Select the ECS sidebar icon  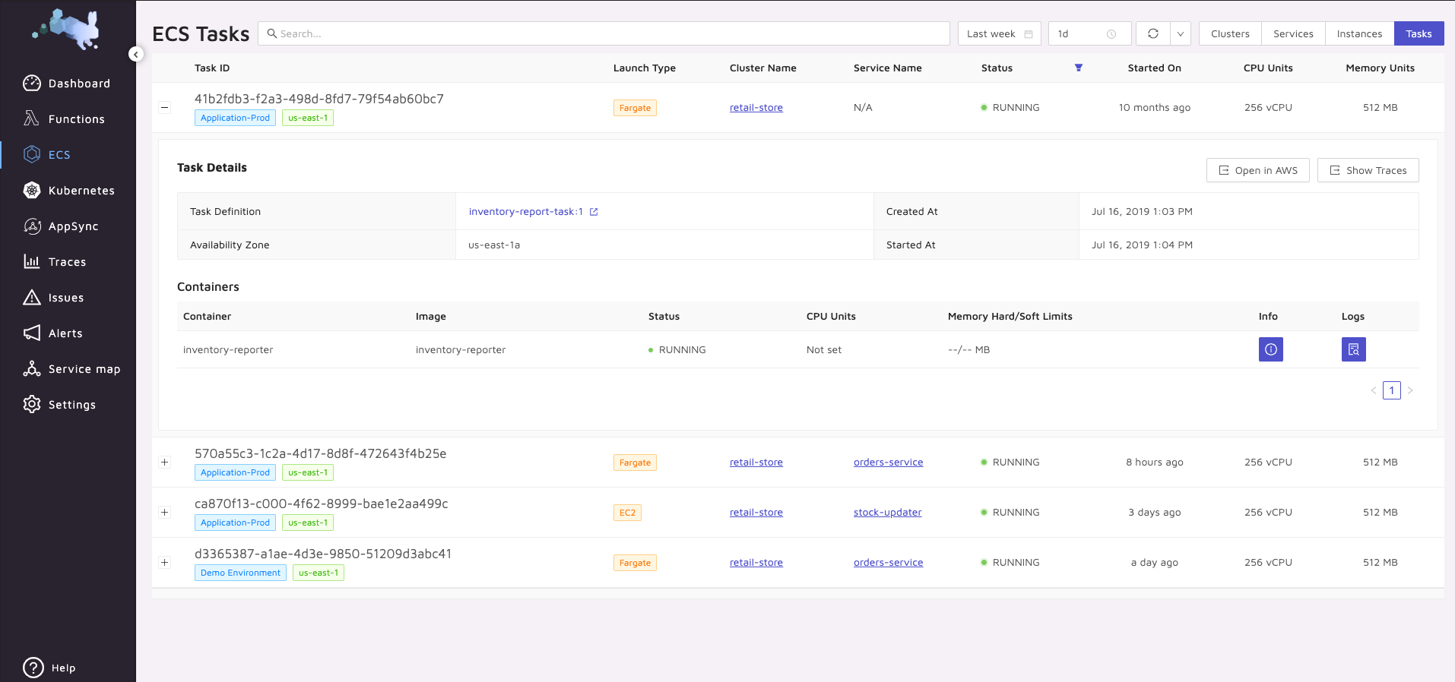tap(32, 154)
